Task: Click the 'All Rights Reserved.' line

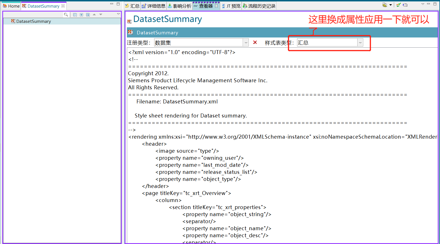Action: (153, 88)
